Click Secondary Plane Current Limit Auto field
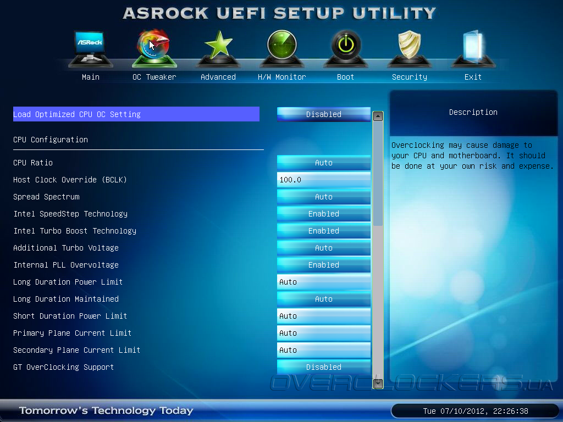 click(x=323, y=350)
